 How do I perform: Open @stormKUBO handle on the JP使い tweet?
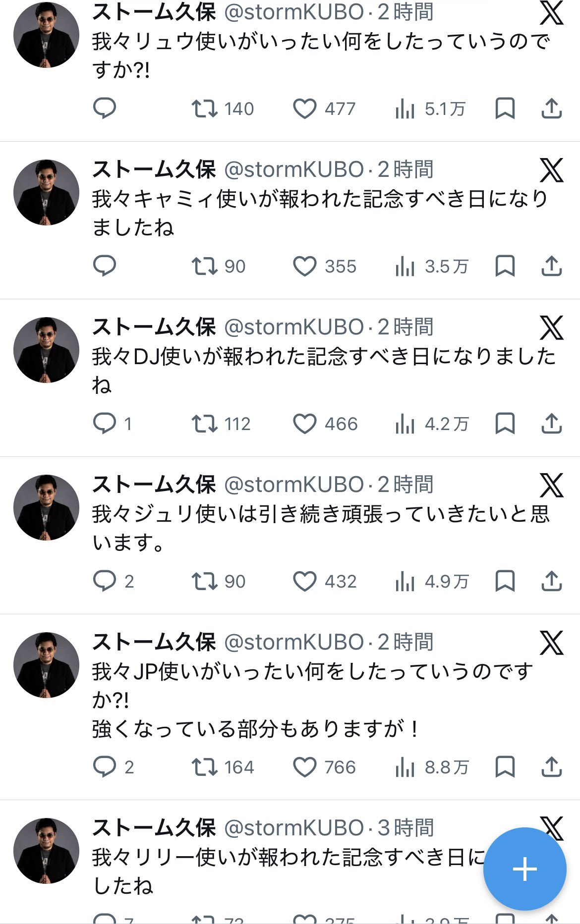click(294, 642)
